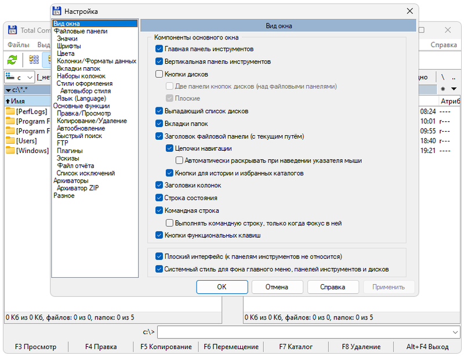Select 'Шрифты' settings category
Image resolution: width=464 pixels, height=356 pixels.
(69, 46)
